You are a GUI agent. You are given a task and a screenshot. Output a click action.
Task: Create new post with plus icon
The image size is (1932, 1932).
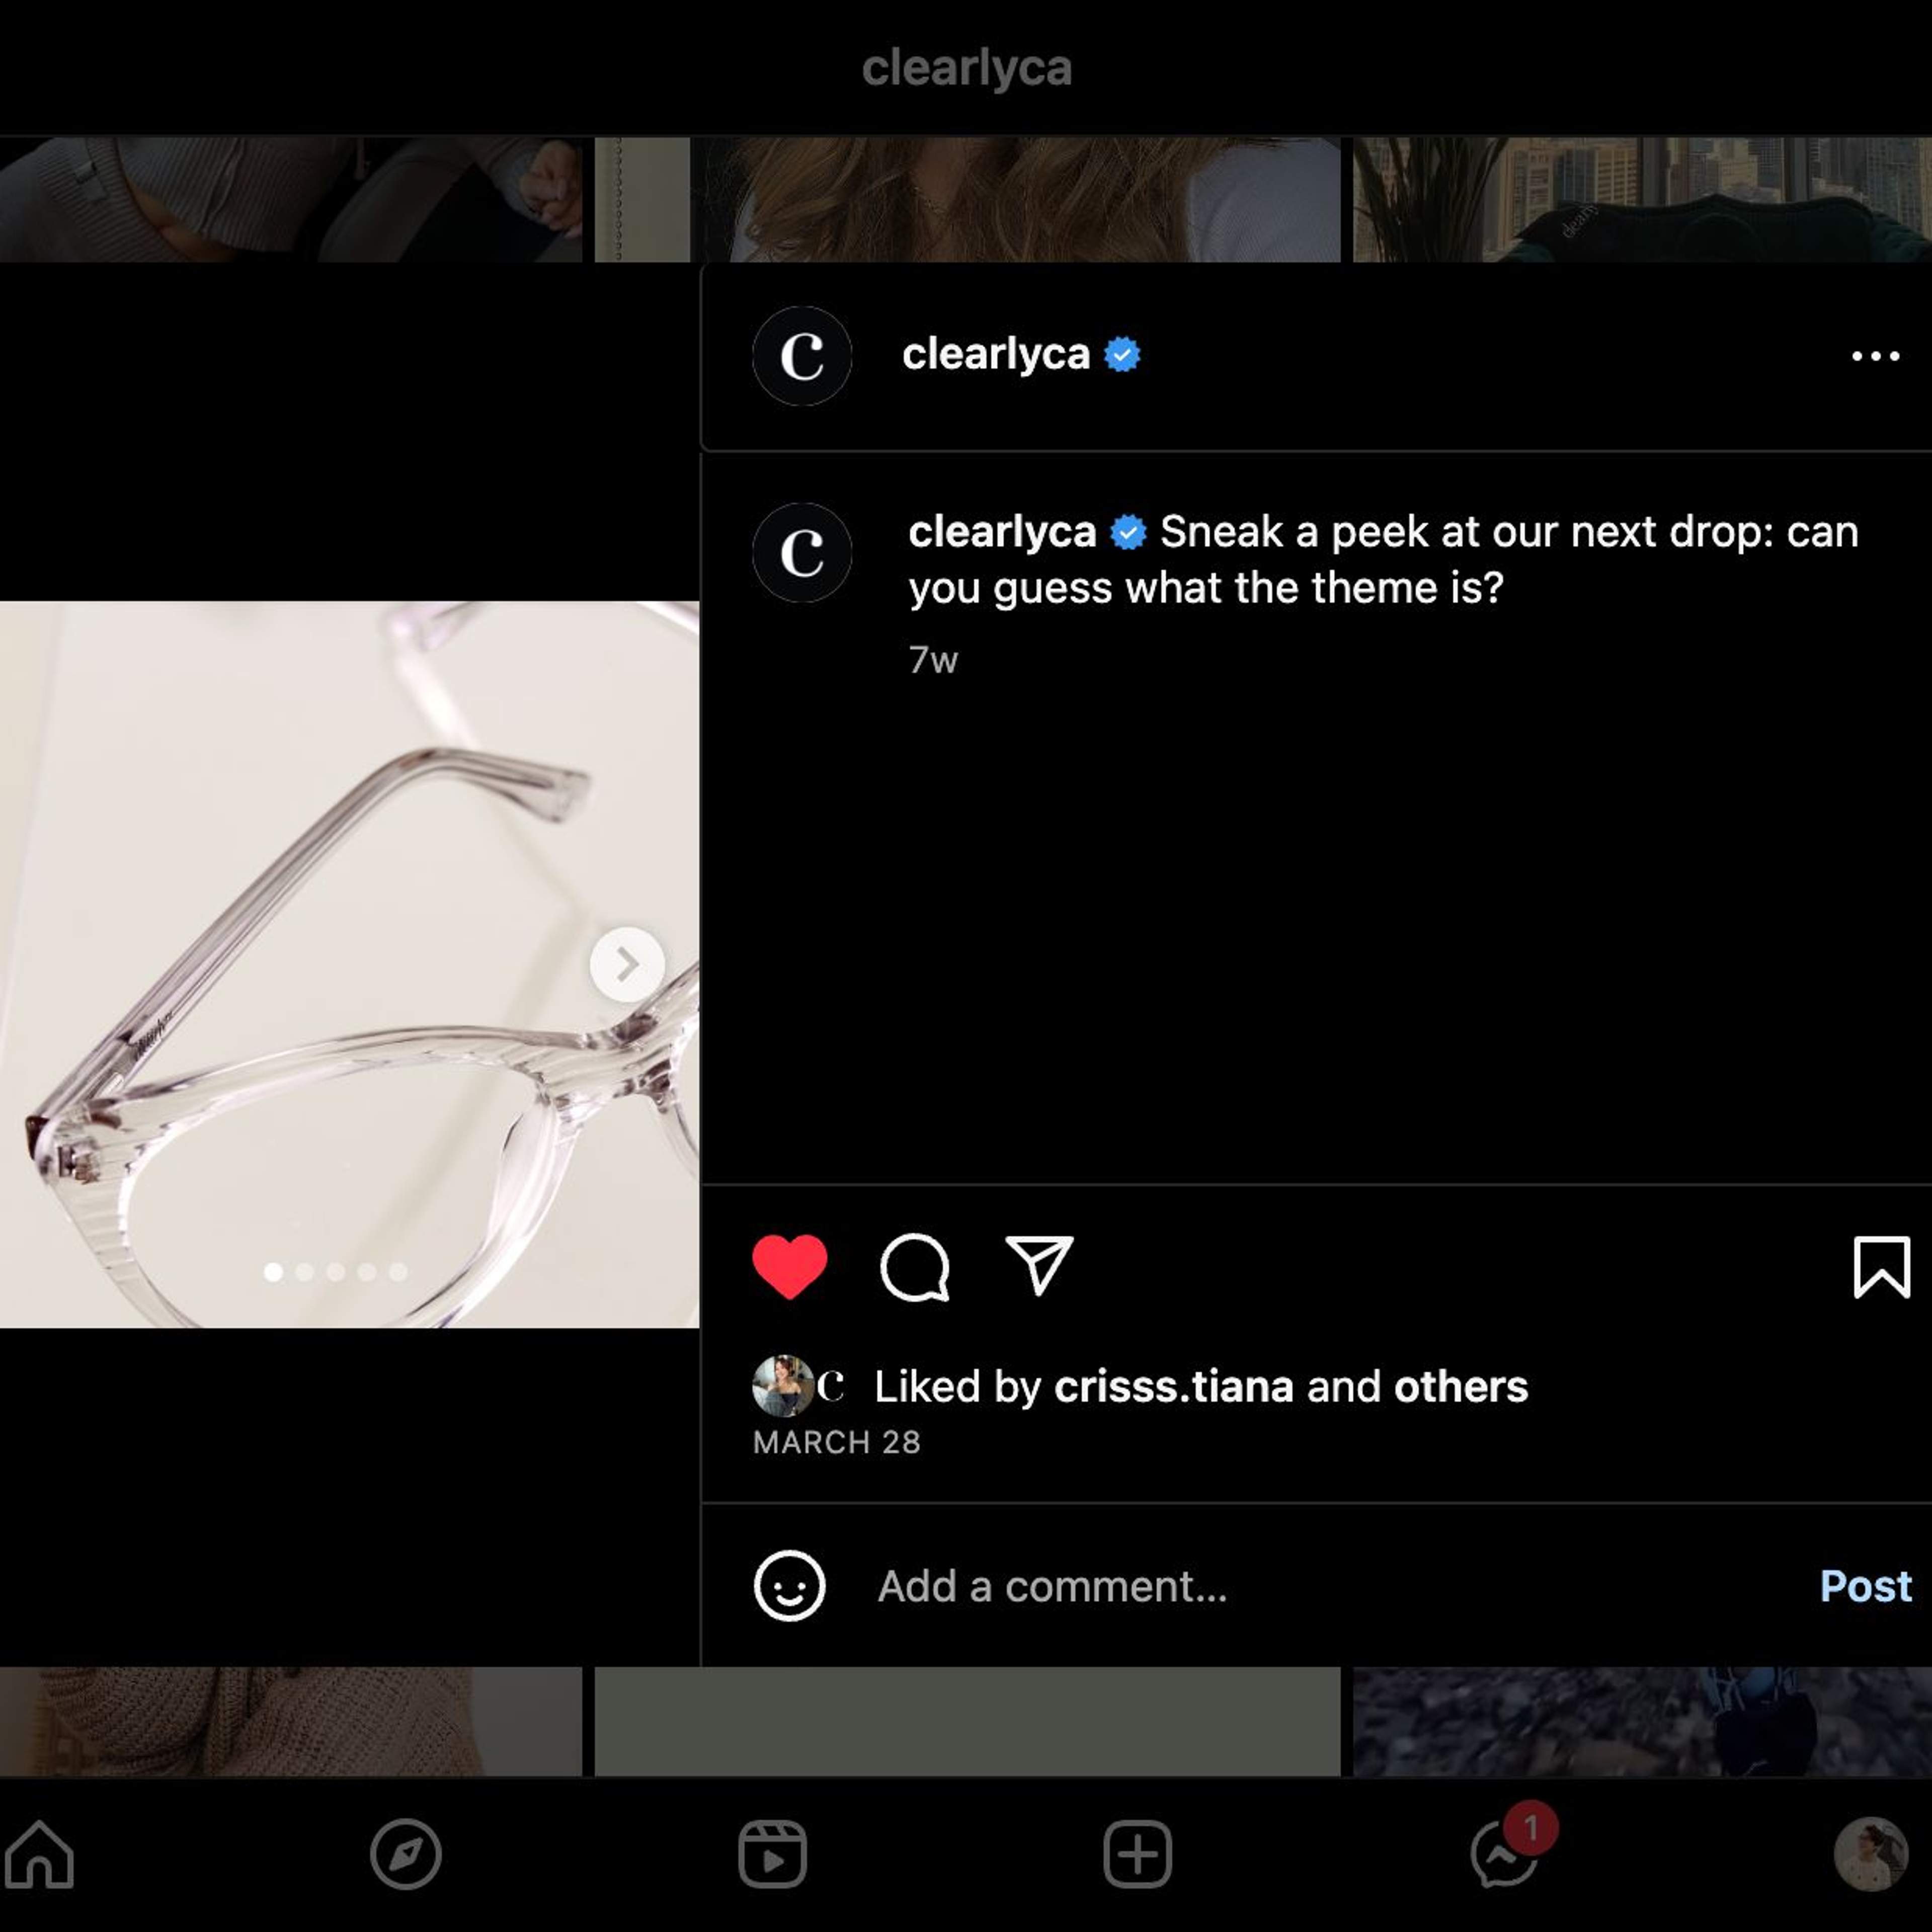coord(1137,1854)
